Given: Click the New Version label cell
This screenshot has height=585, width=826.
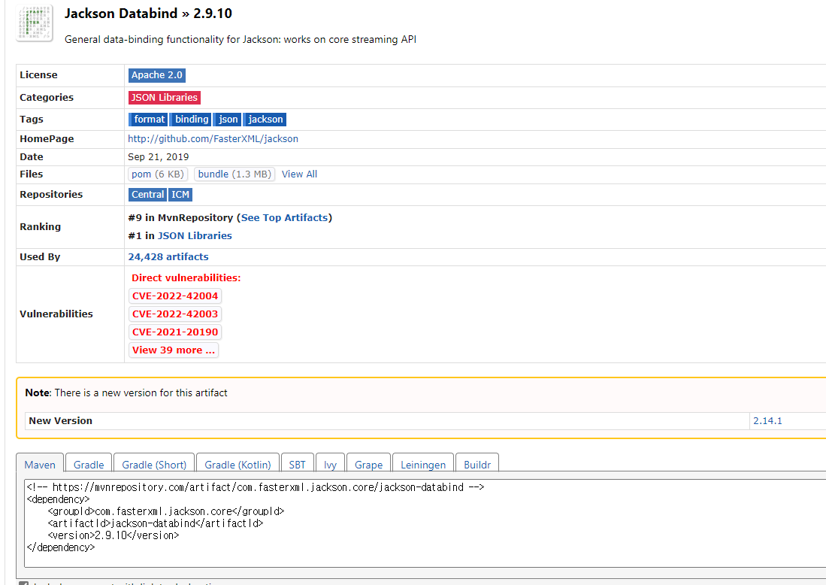Looking at the screenshot, I should coord(387,421).
